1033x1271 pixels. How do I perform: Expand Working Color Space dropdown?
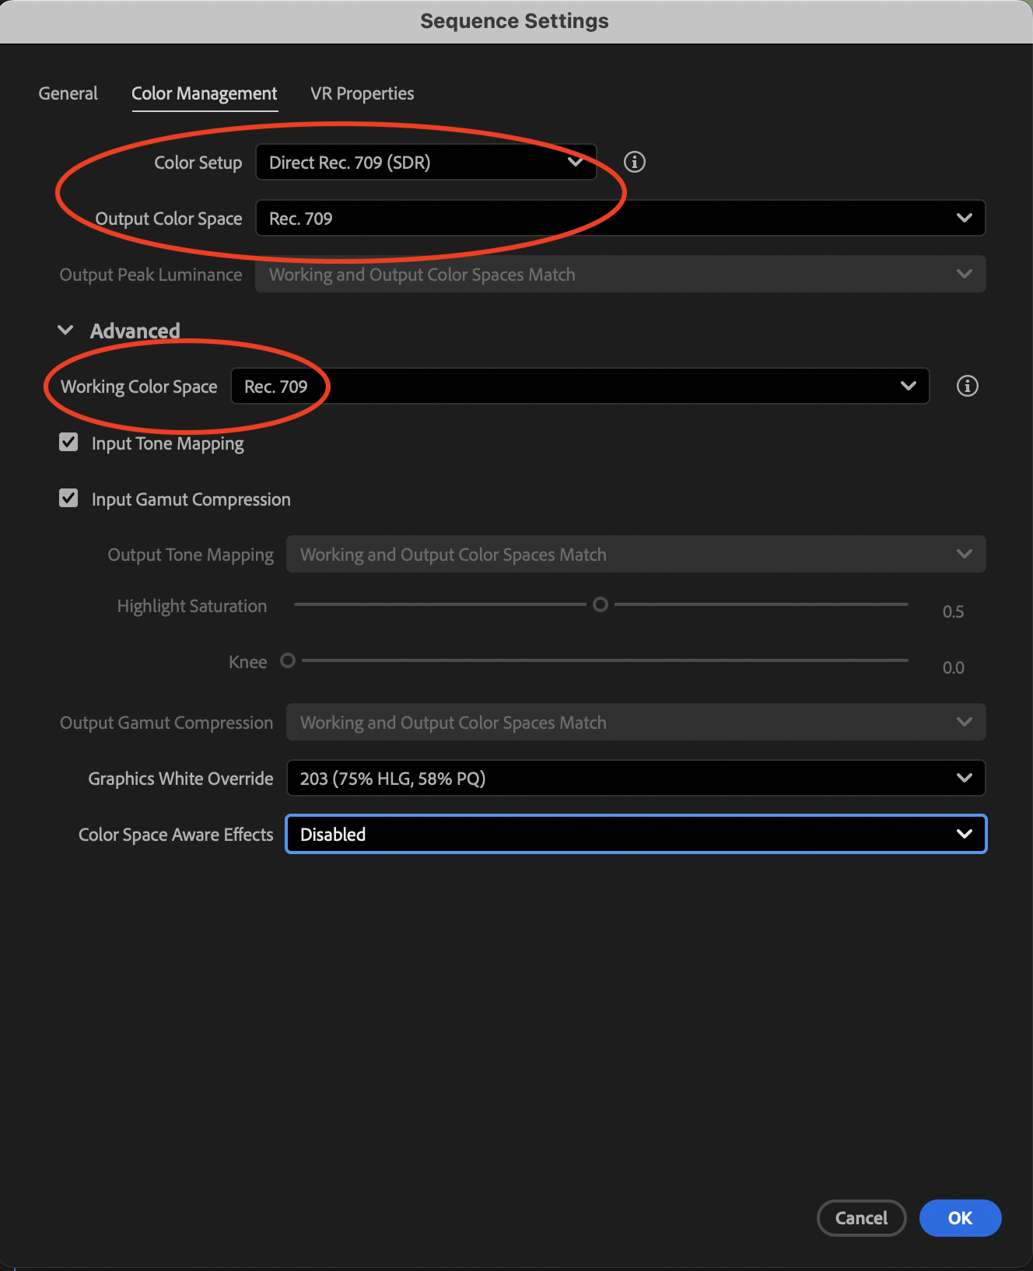pyautogui.click(x=580, y=386)
